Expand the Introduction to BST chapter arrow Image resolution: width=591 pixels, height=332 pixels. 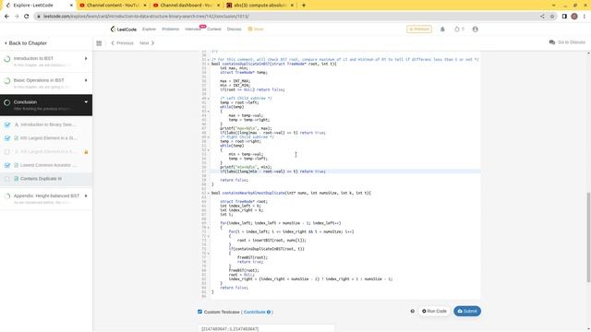[86, 59]
